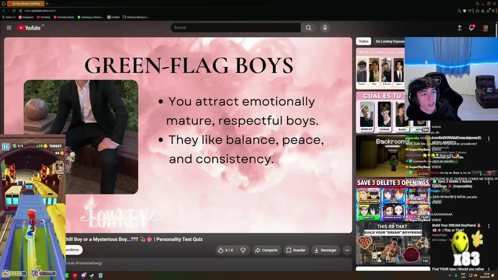The image size is (498, 280).
Task: Open the Hawkeyyy Stream bookmark
Action: pyautogui.click(x=90, y=17)
